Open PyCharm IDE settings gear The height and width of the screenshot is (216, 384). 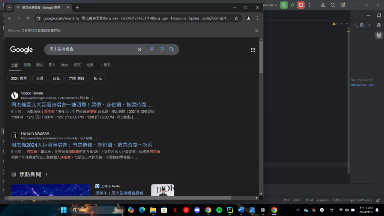(343, 5)
